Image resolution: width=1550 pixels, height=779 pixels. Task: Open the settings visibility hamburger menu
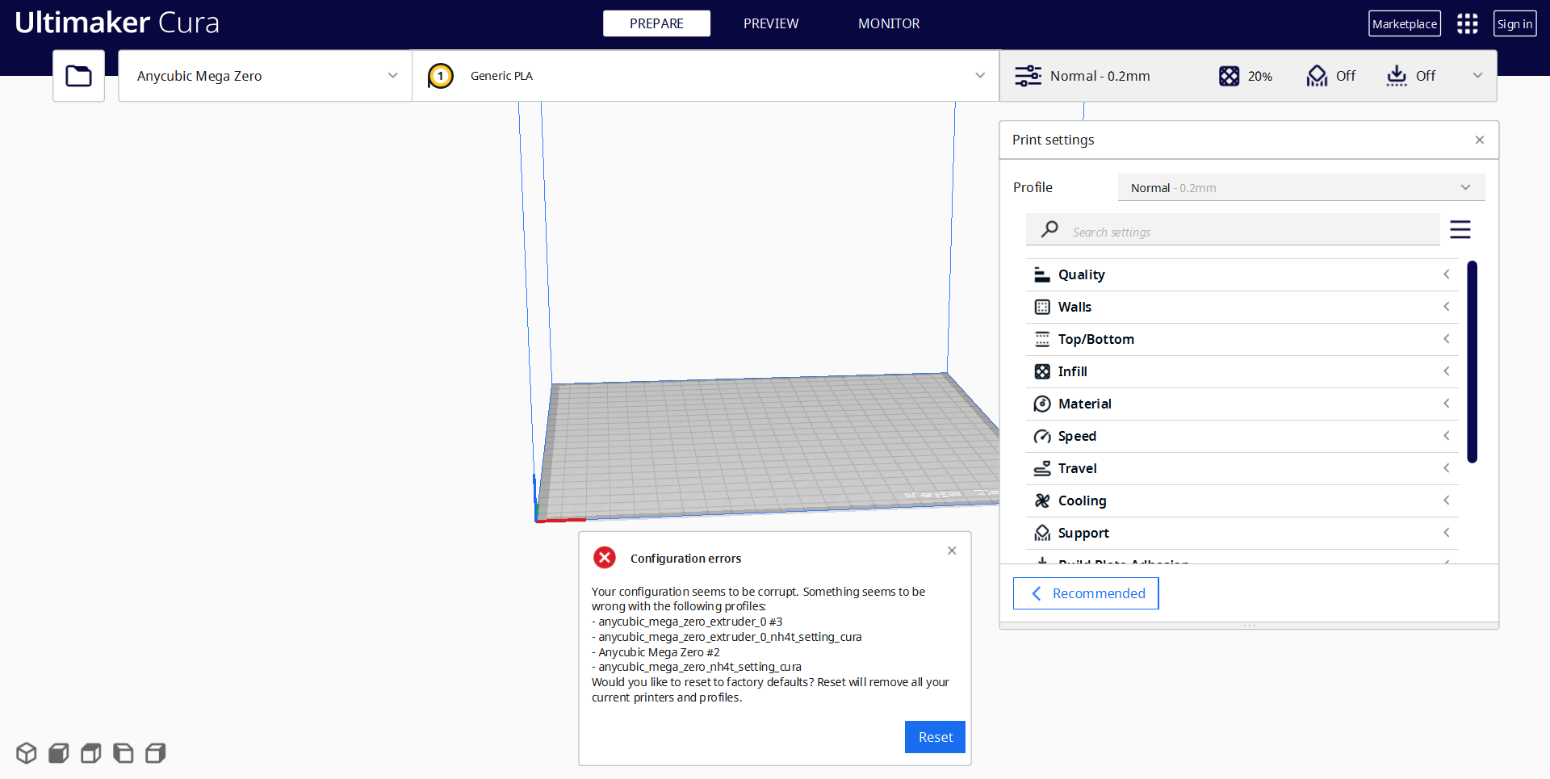click(1460, 229)
